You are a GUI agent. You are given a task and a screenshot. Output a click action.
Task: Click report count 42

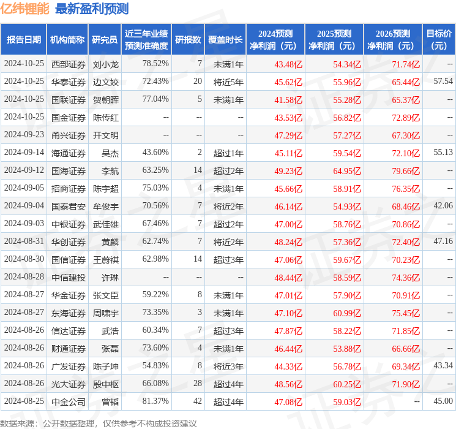pos(198,401)
